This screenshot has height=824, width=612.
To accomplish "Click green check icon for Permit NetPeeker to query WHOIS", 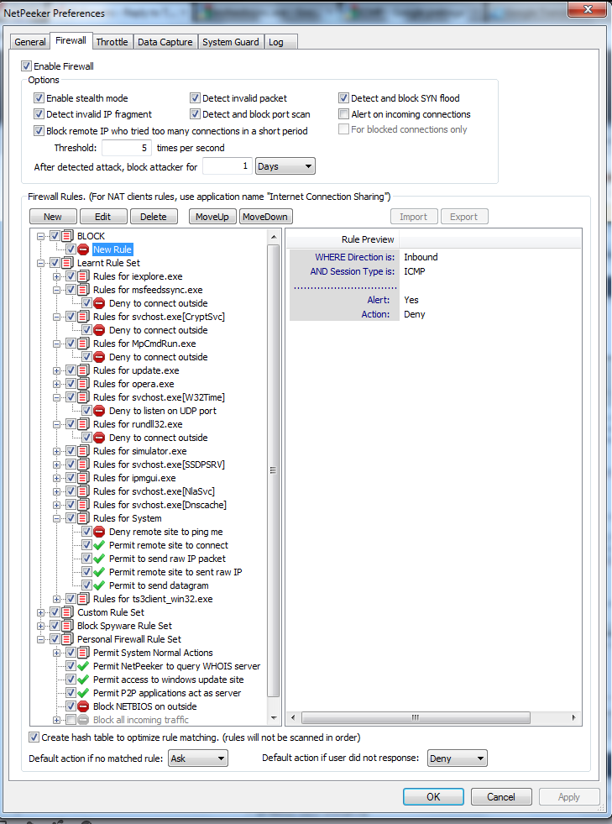I will pos(83,666).
